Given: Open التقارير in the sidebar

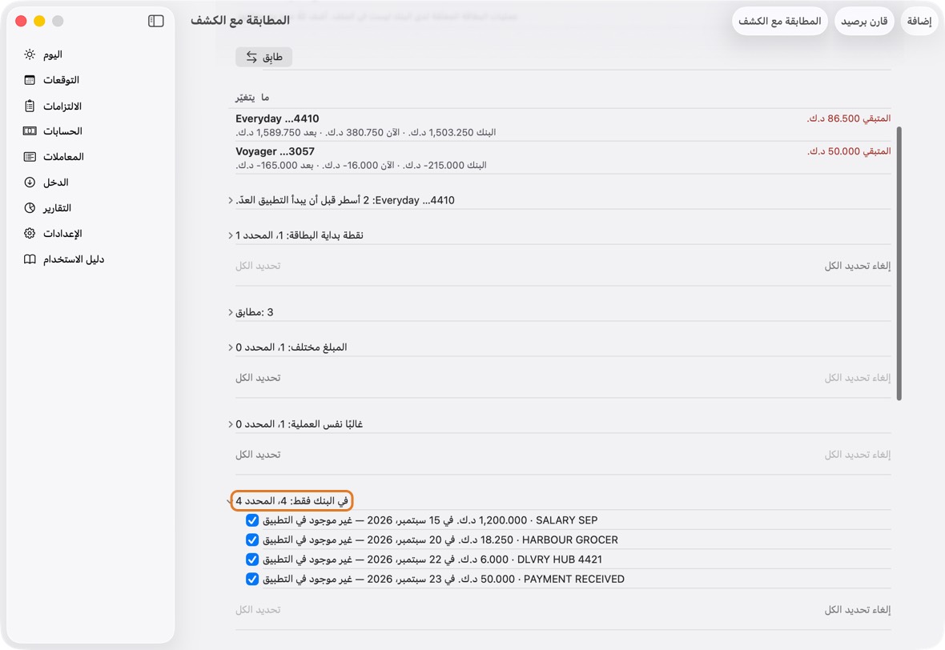Looking at the screenshot, I should [57, 208].
